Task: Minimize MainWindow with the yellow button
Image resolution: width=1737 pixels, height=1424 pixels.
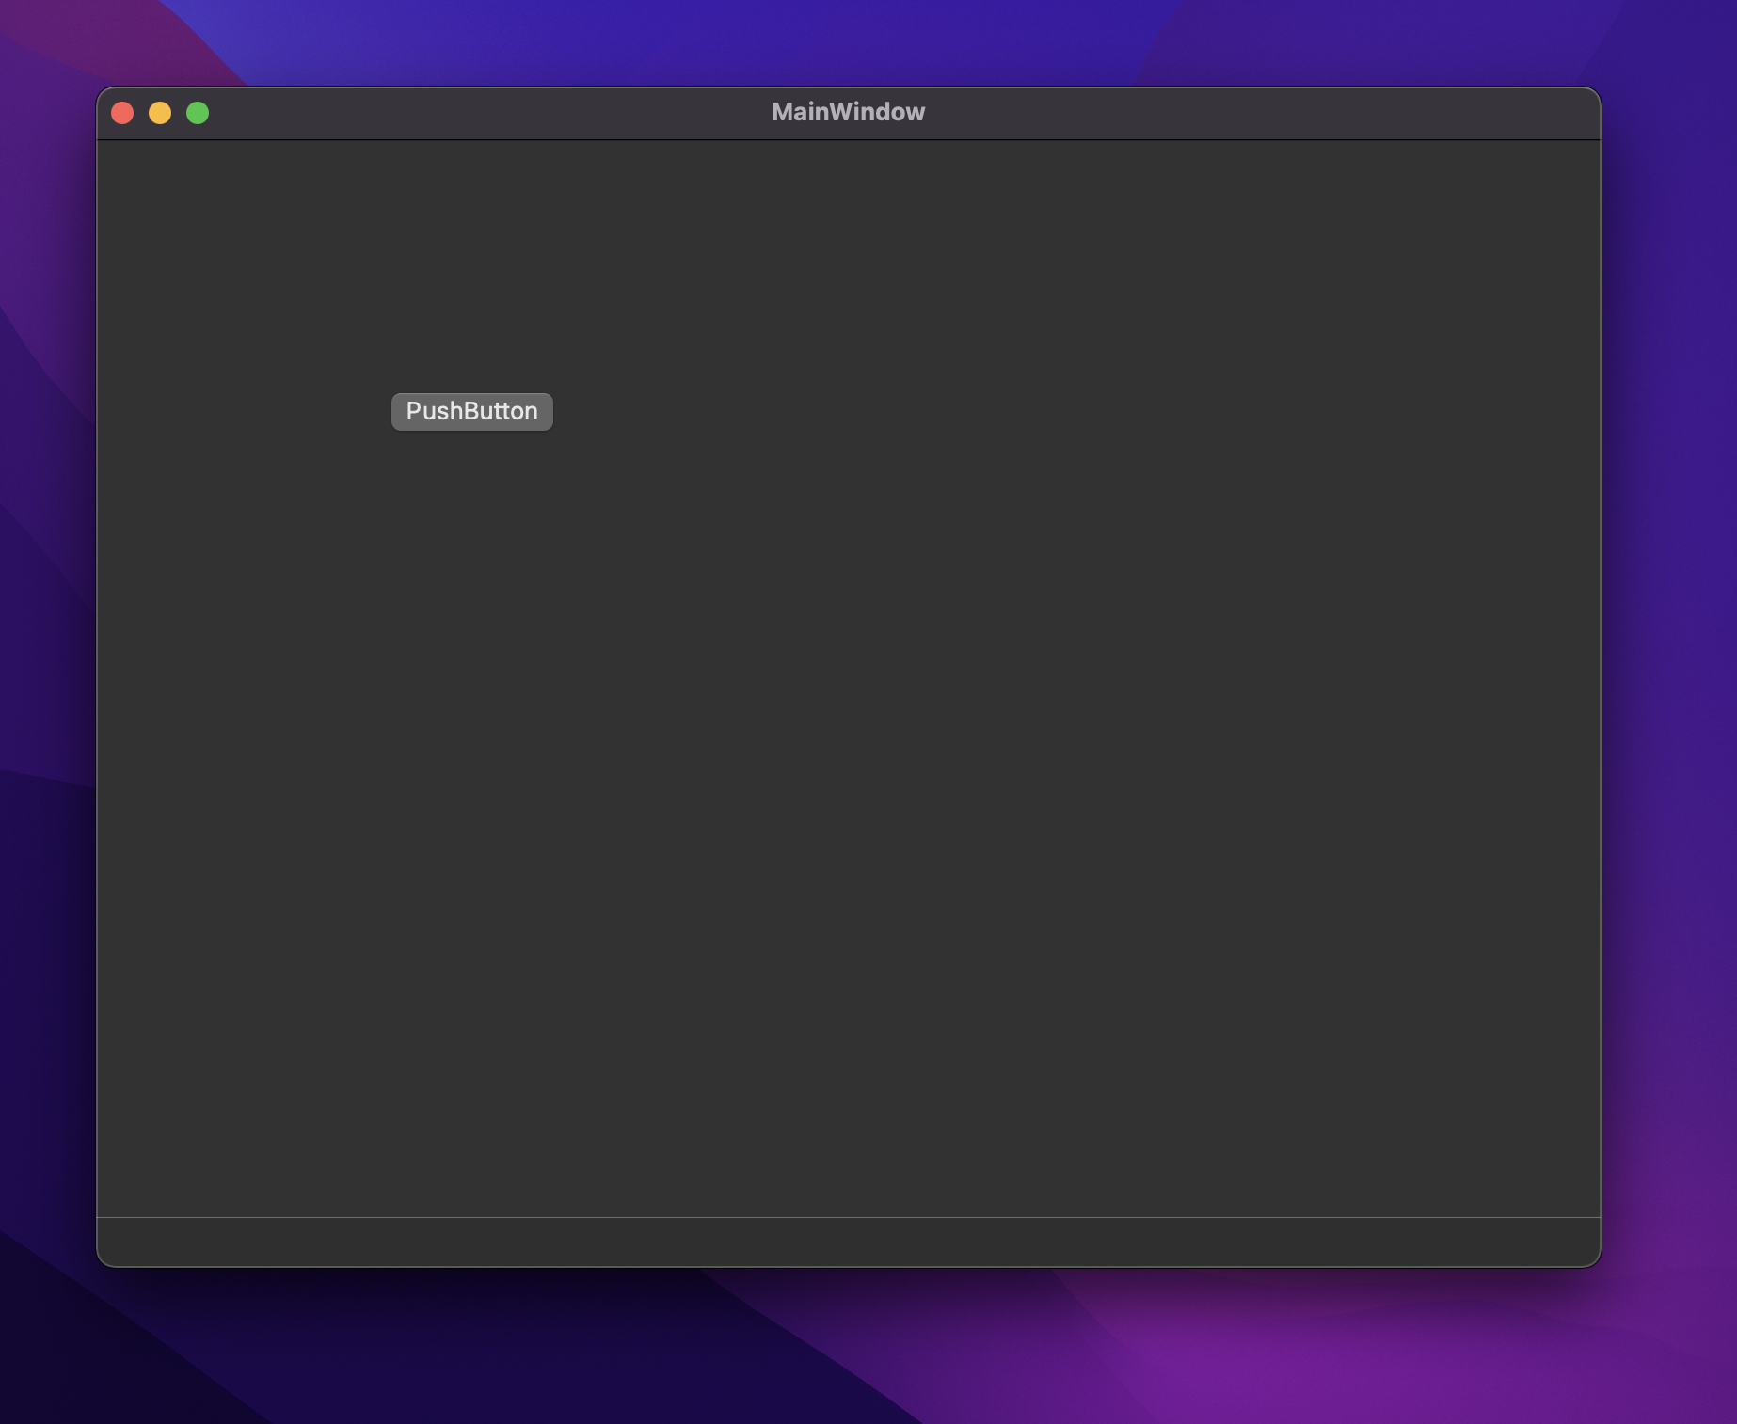Action: tap(159, 112)
